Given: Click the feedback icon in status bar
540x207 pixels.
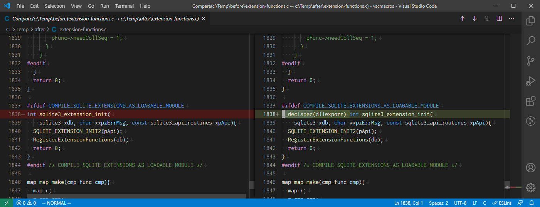Looking at the screenshot, I should tap(520, 203).
